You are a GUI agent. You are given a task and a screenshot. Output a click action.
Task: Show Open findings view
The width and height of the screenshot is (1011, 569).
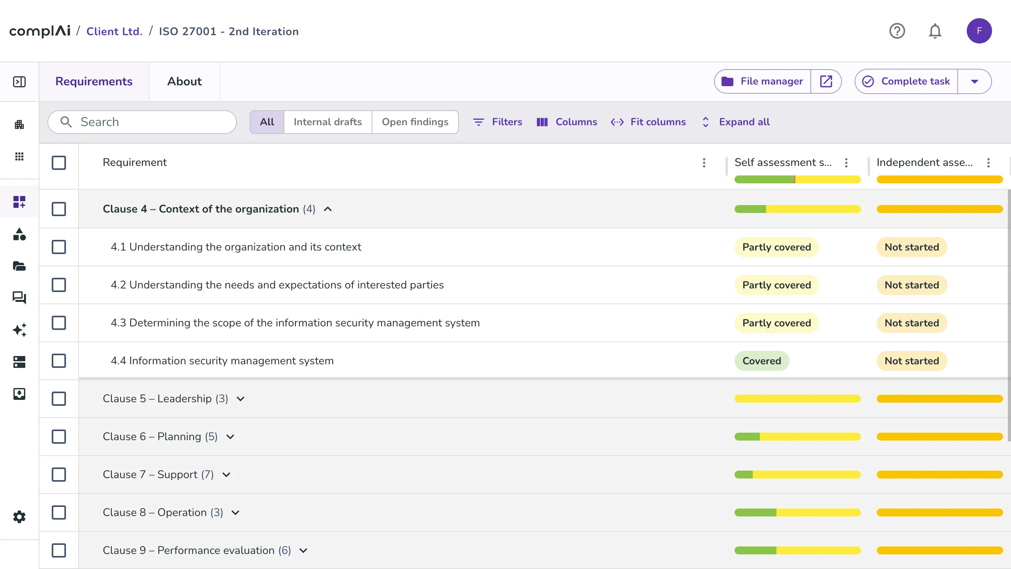point(415,122)
